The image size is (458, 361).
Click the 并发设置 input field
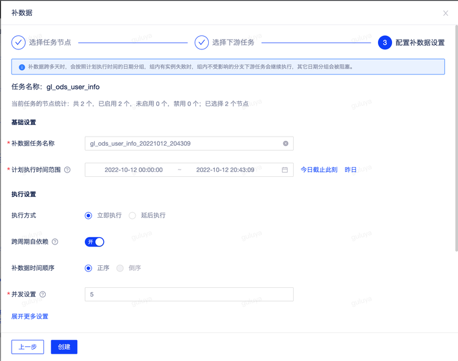[x=189, y=295]
